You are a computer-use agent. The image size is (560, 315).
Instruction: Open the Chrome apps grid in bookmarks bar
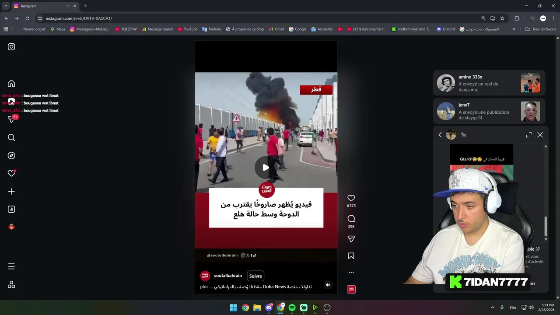pos(6,29)
